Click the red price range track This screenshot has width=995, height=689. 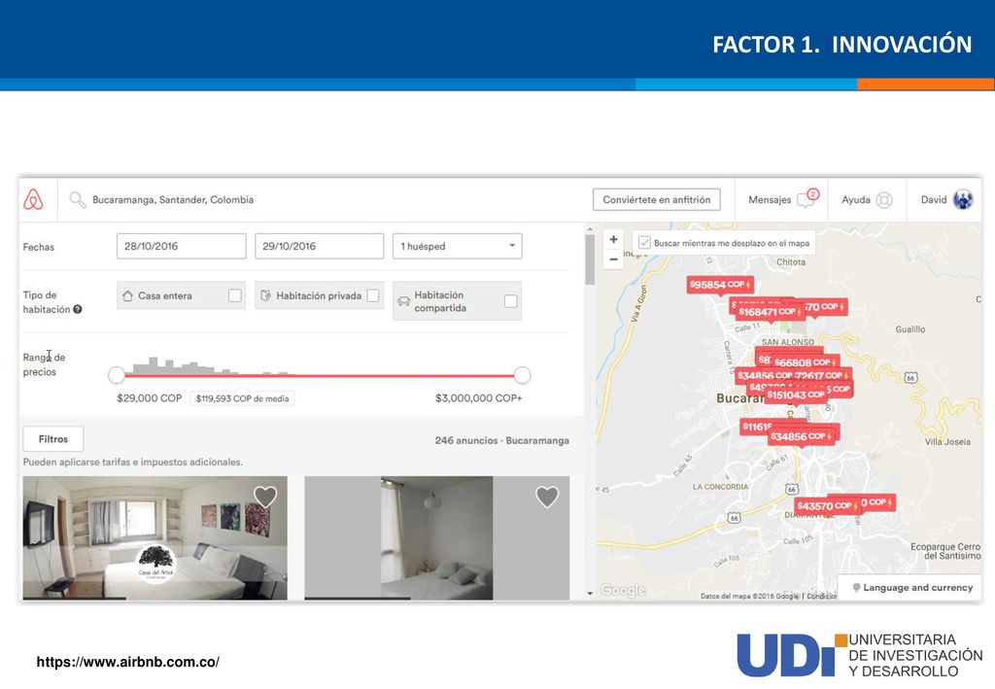pyautogui.click(x=319, y=376)
